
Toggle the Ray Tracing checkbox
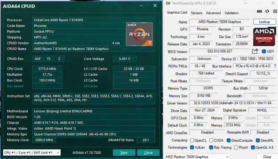pos(211,147)
